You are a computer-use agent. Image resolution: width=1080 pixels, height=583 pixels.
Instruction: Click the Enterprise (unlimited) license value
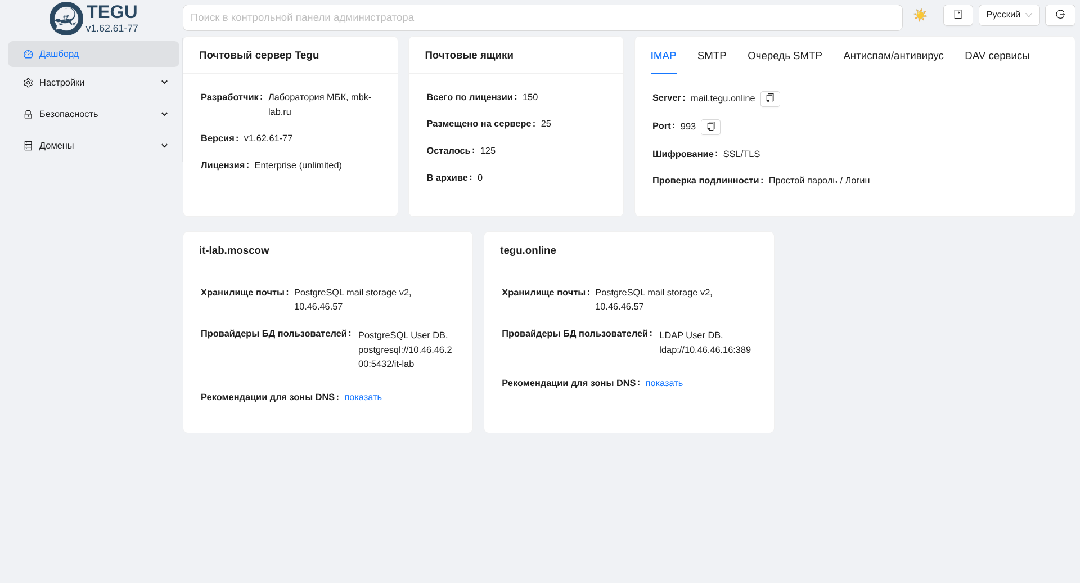tap(298, 165)
